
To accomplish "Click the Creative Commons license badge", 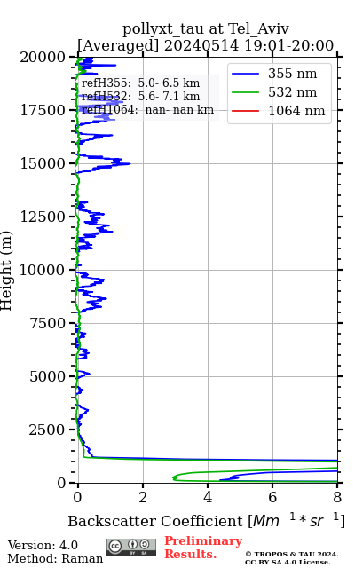I will (x=131, y=547).
